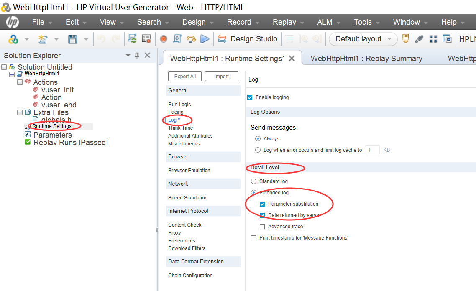The width and height of the screenshot is (476, 291).
Task: Click the HP logo in the menu bar
Action: [13, 22]
